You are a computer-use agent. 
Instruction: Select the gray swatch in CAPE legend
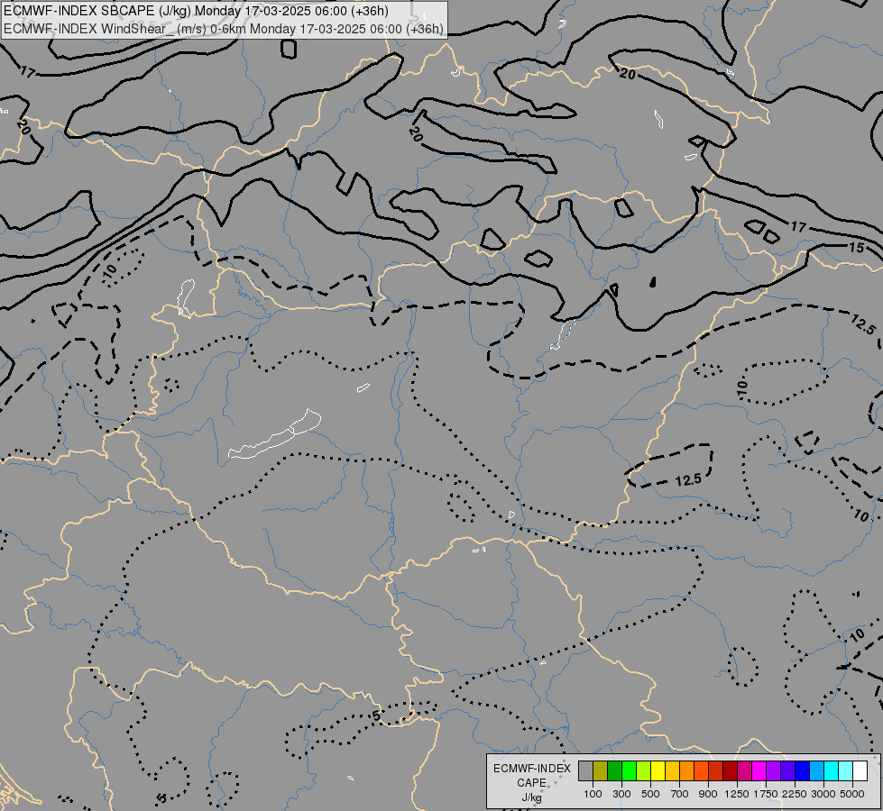coord(585,770)
